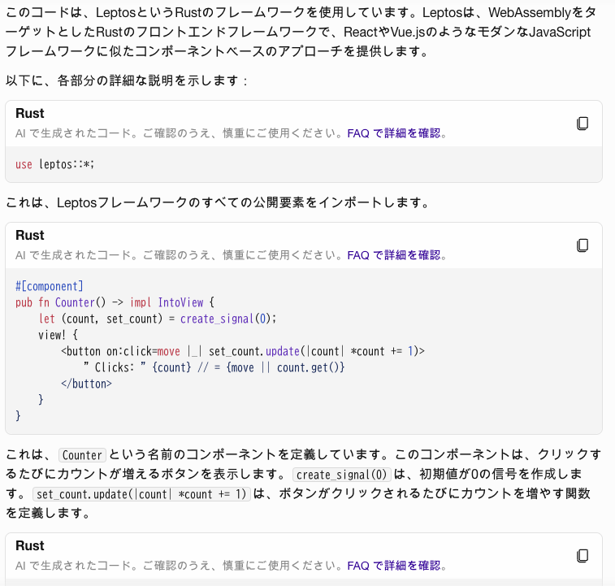Click inline code 'create_signal(0)' in explanation
The image size is (615, 586).
[342, 475]
